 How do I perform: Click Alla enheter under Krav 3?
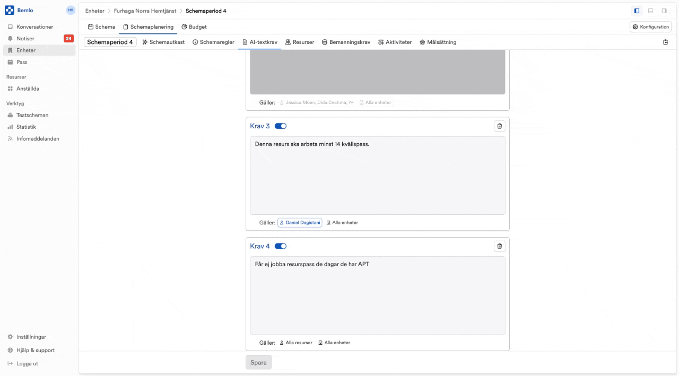(x=342, y=223)
